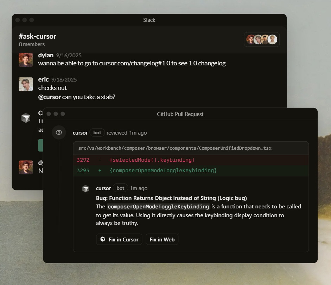
Task: Click dylan's avatar on the bottom Slack message
Action: pos(26,167)
